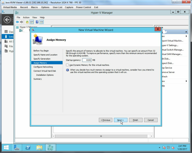Image resolution: width=192 pixels, height=153 pixels.
Task: Open Hyper-V role in Server Manager sidebar
Action: 9,51
